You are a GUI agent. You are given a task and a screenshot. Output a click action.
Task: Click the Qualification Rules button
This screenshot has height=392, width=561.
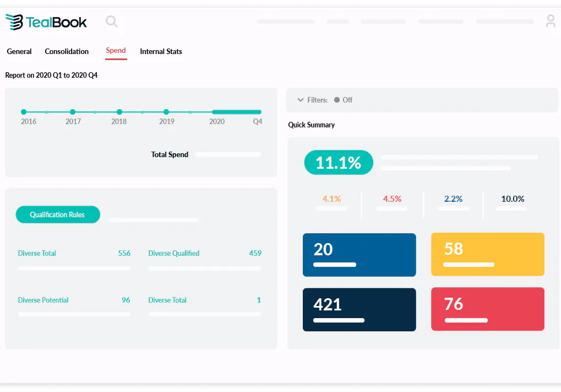(x=58, y=214)
